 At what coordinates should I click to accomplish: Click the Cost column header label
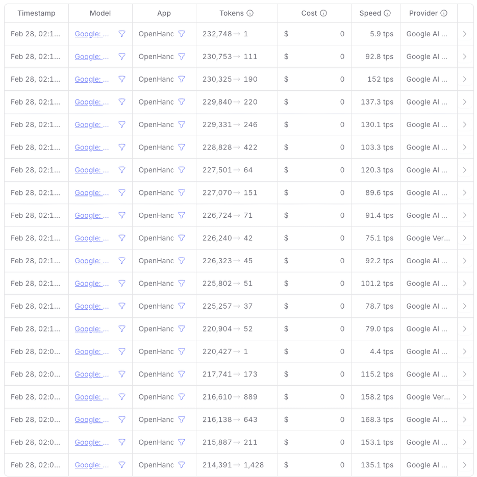point(309,13)
